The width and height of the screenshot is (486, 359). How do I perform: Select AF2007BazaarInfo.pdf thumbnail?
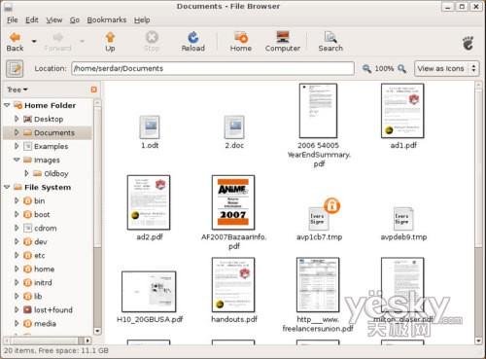tap(233, 202)
